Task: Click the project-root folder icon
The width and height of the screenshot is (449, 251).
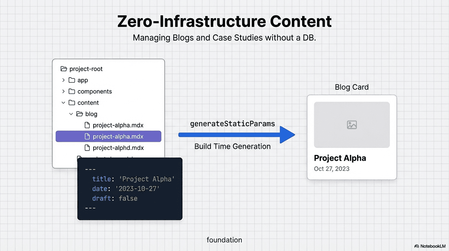Action: coord(63,69)
